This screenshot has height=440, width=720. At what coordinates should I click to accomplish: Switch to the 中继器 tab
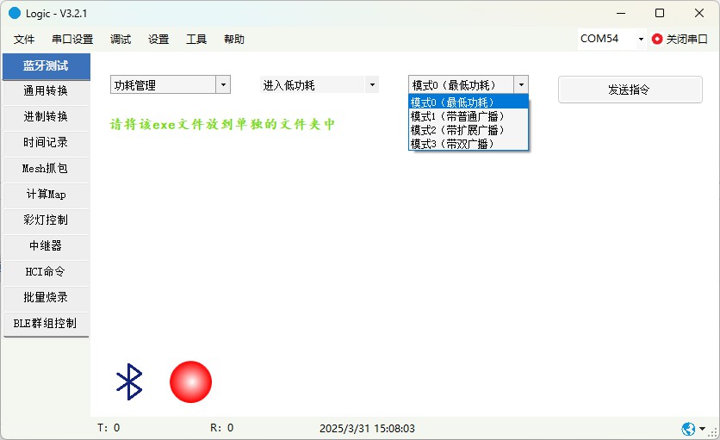pos(46,245)
